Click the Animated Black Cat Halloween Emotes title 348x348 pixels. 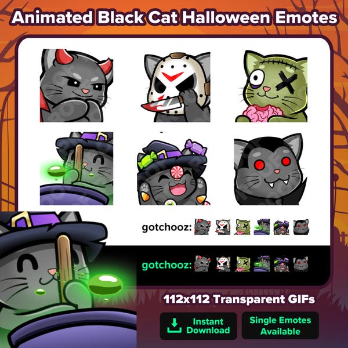pos(175,18)
